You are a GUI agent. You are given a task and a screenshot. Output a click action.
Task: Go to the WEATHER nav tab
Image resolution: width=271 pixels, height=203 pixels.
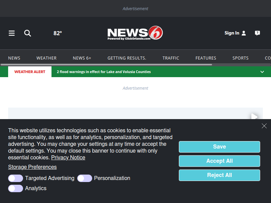pyautogui.click(x=46, y=58)
